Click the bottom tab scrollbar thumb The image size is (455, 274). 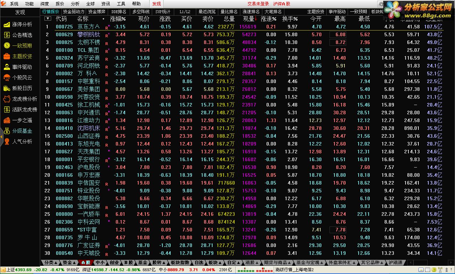click(x=421, y=263)
